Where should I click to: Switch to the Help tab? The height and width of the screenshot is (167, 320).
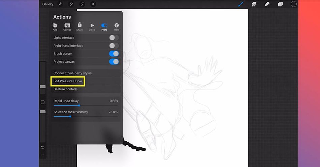[x=117, y=27]
